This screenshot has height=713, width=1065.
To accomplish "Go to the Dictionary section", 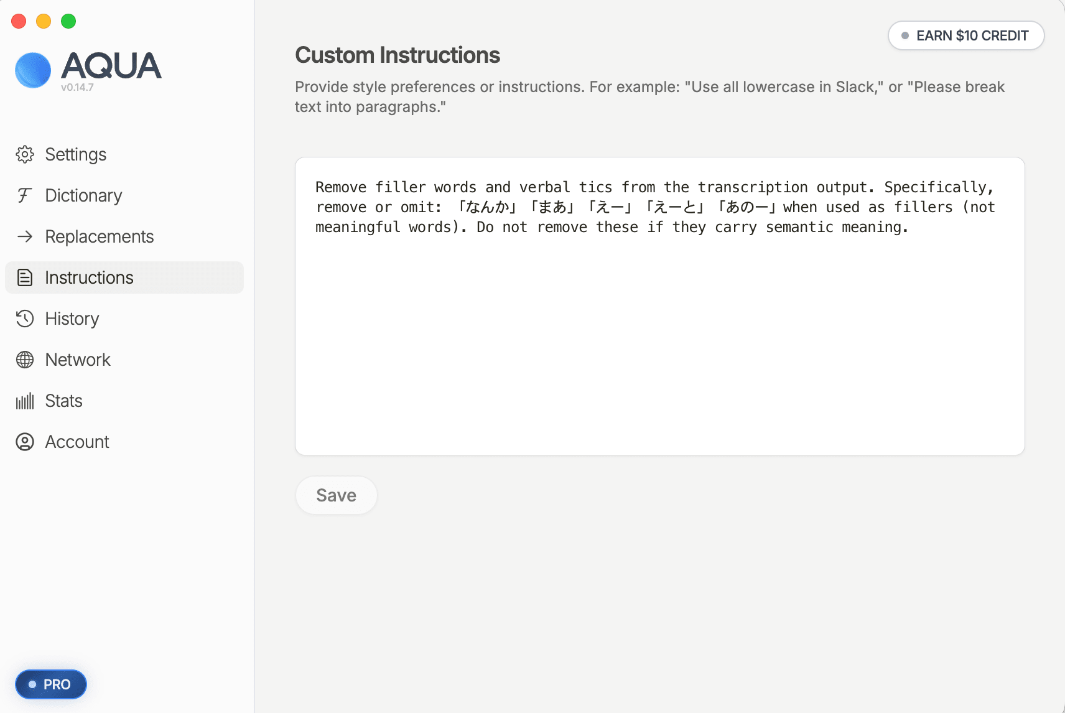I will (x=124, y=195).
